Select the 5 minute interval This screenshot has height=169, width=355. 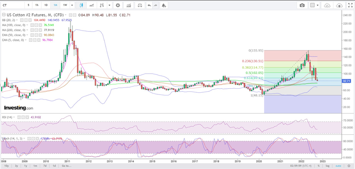[28, 5]
